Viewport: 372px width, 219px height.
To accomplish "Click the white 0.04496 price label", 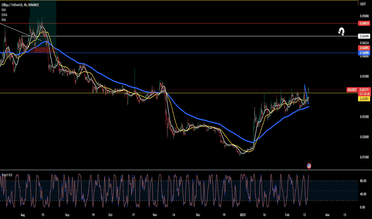I will (x=364, y=36).
